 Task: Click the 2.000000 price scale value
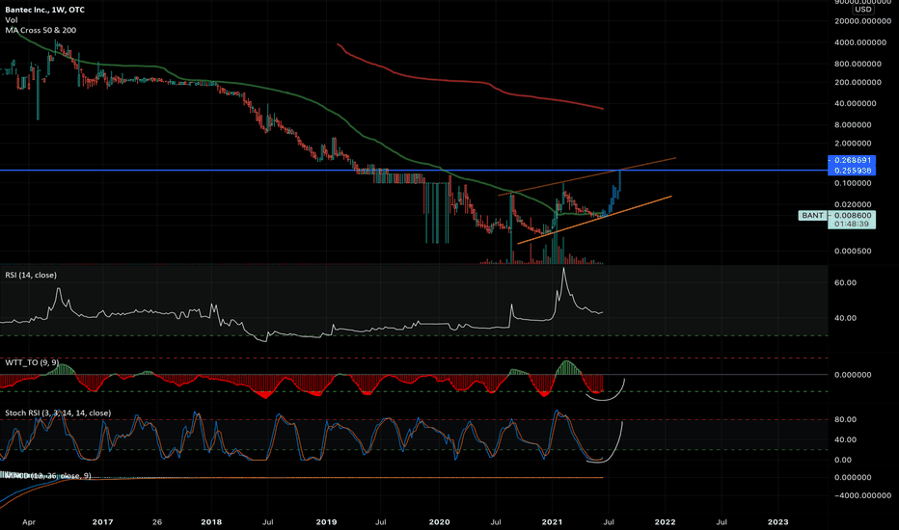[x=853, y=144]
